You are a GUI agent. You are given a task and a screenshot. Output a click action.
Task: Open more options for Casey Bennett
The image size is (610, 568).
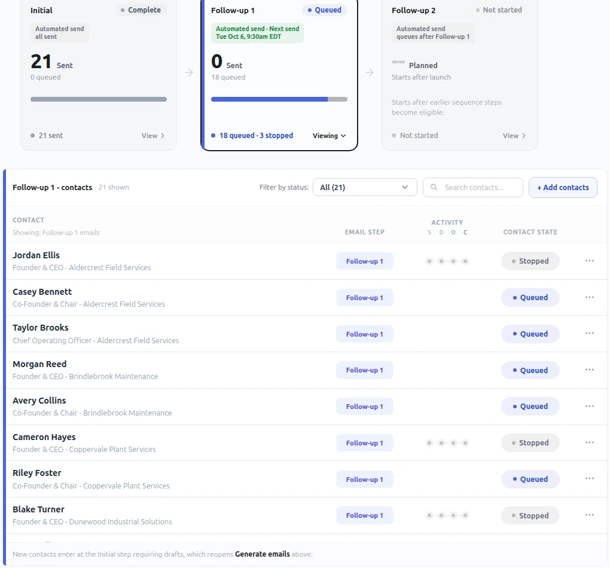590,297
